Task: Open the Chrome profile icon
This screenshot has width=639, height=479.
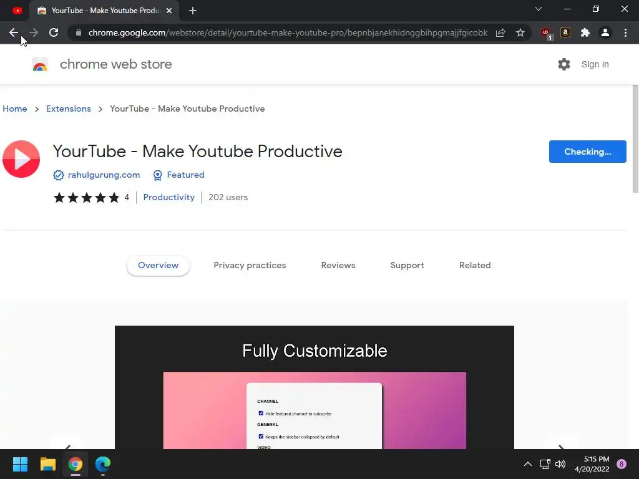Action: (605, 32)
